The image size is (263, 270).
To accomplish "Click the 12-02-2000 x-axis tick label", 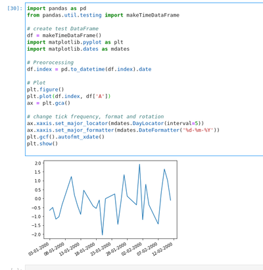I will [162, 249].
